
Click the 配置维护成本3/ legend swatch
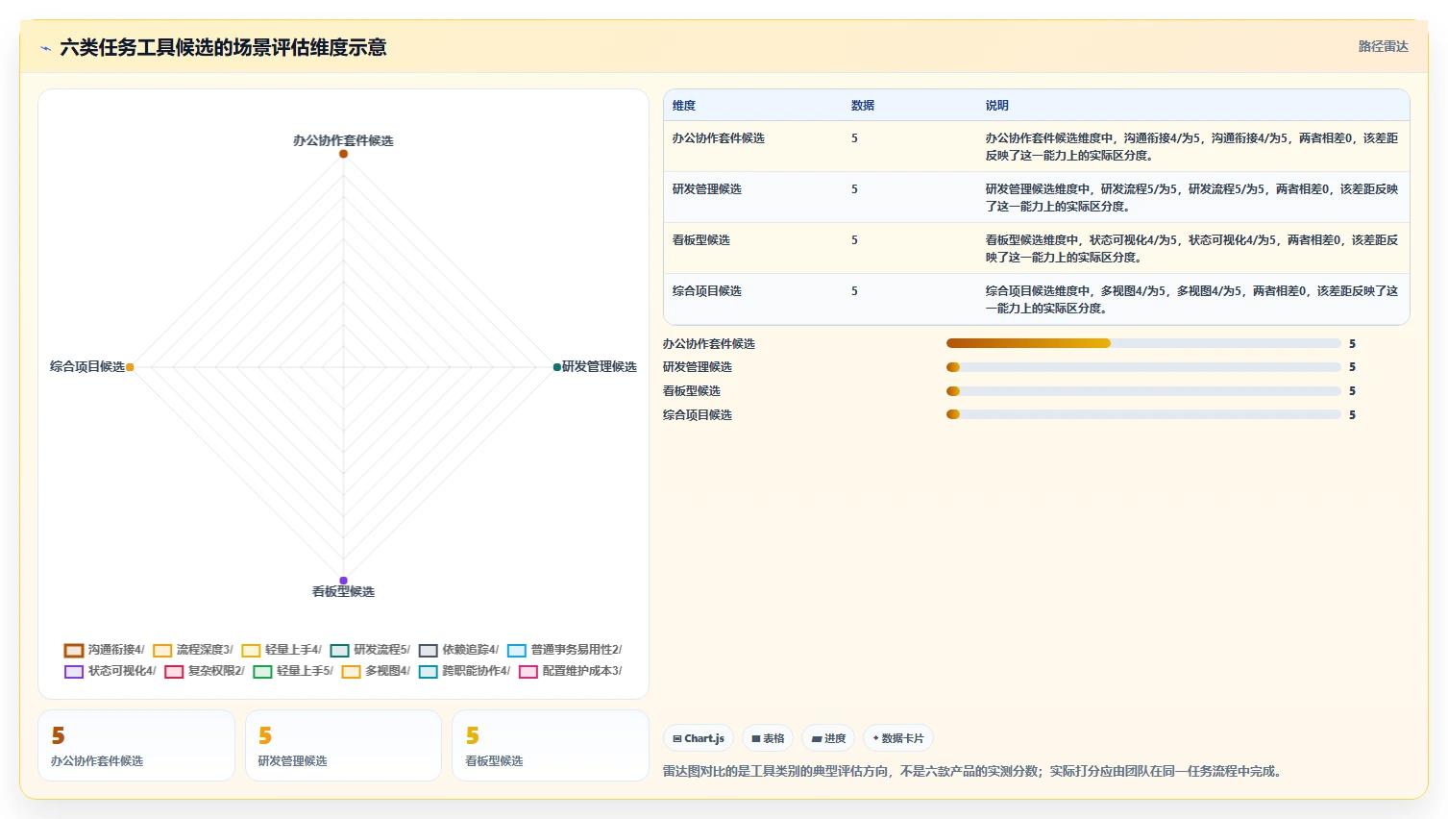pos(528,672)
